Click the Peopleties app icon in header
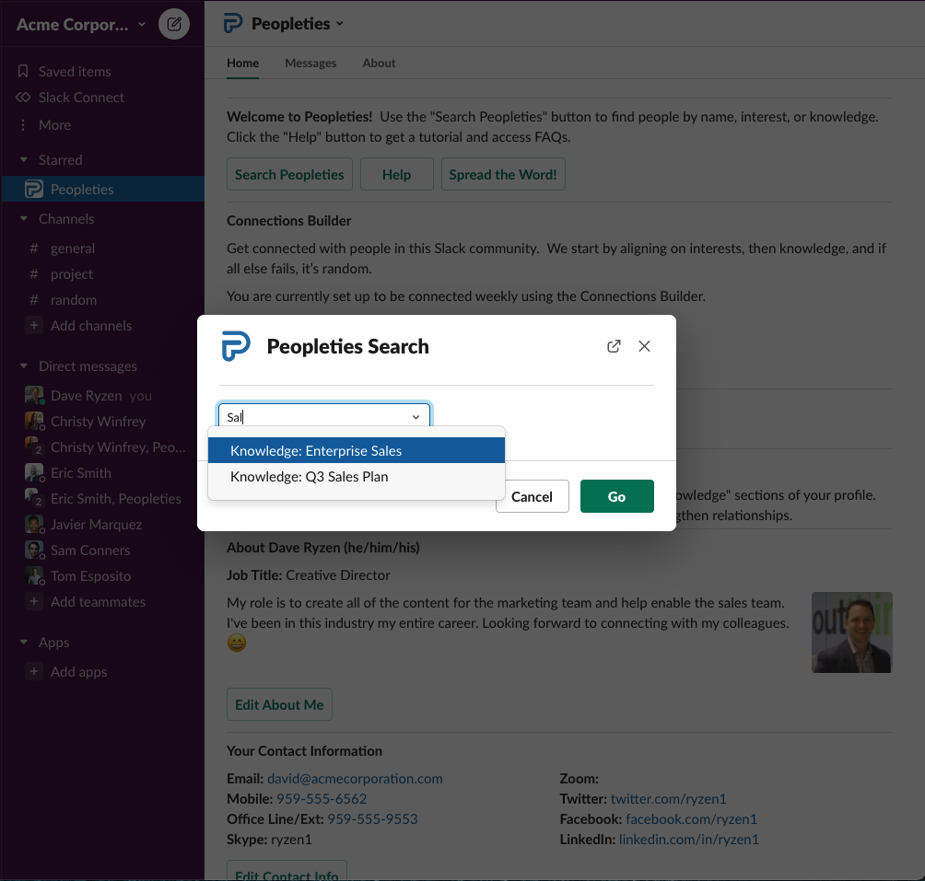The height and width of the screenshot is (881, 925). pyautogui.click(x=233, y=24)
